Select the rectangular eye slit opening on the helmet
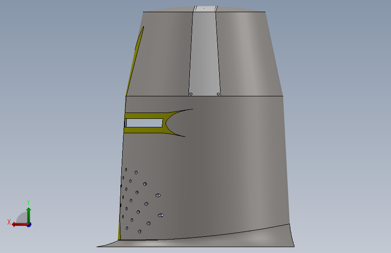Image resolution: width=391 pixels, height=253 pixels. coord(144,123)
